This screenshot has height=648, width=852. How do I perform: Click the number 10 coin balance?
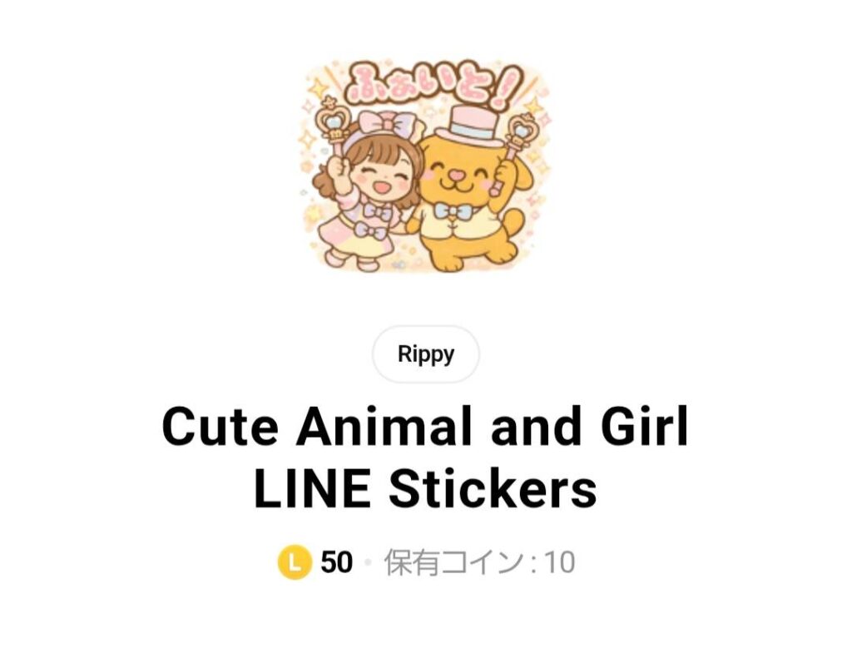point(559,562)
